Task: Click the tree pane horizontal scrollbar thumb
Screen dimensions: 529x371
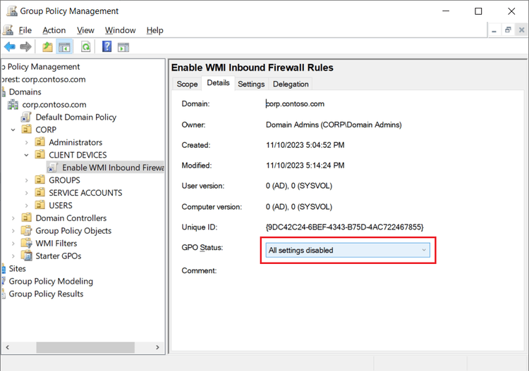Action: (x=85, y=347)
